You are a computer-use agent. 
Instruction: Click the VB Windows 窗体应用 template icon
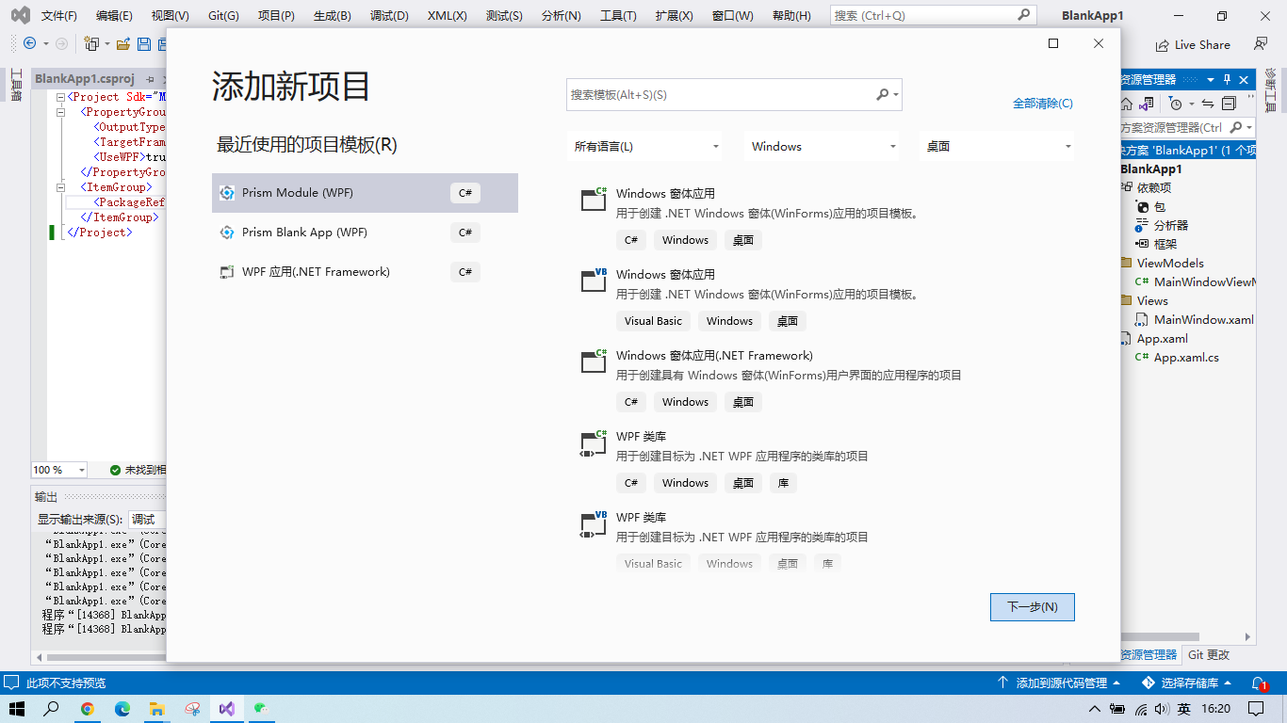click(594, 279)
